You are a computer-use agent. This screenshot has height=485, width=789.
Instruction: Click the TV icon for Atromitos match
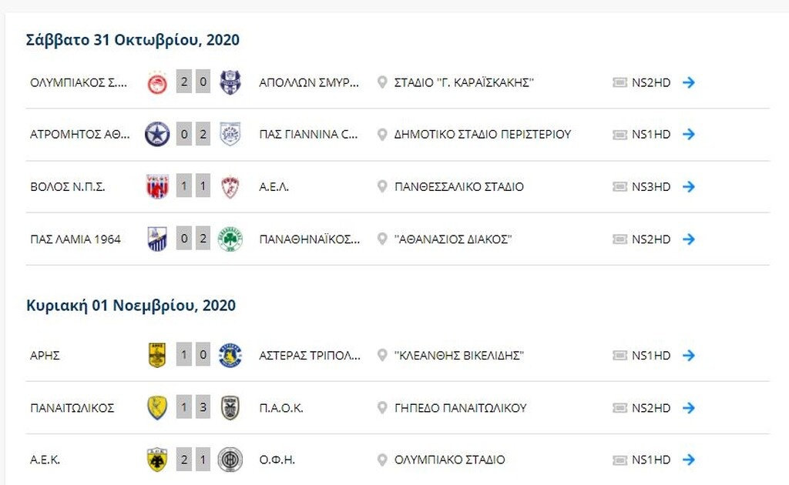click(x=619, y=134)
